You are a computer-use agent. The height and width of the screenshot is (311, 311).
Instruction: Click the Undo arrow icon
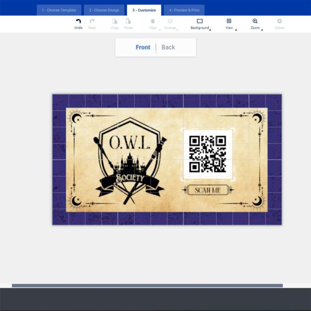pyautogui.click(x=78, y=21)
